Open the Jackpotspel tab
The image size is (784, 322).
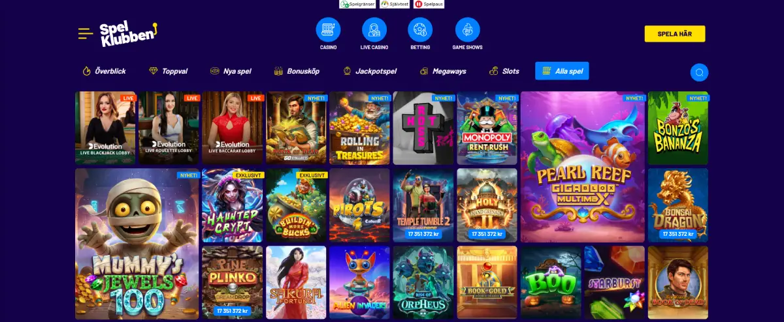[x=369, y=71]
